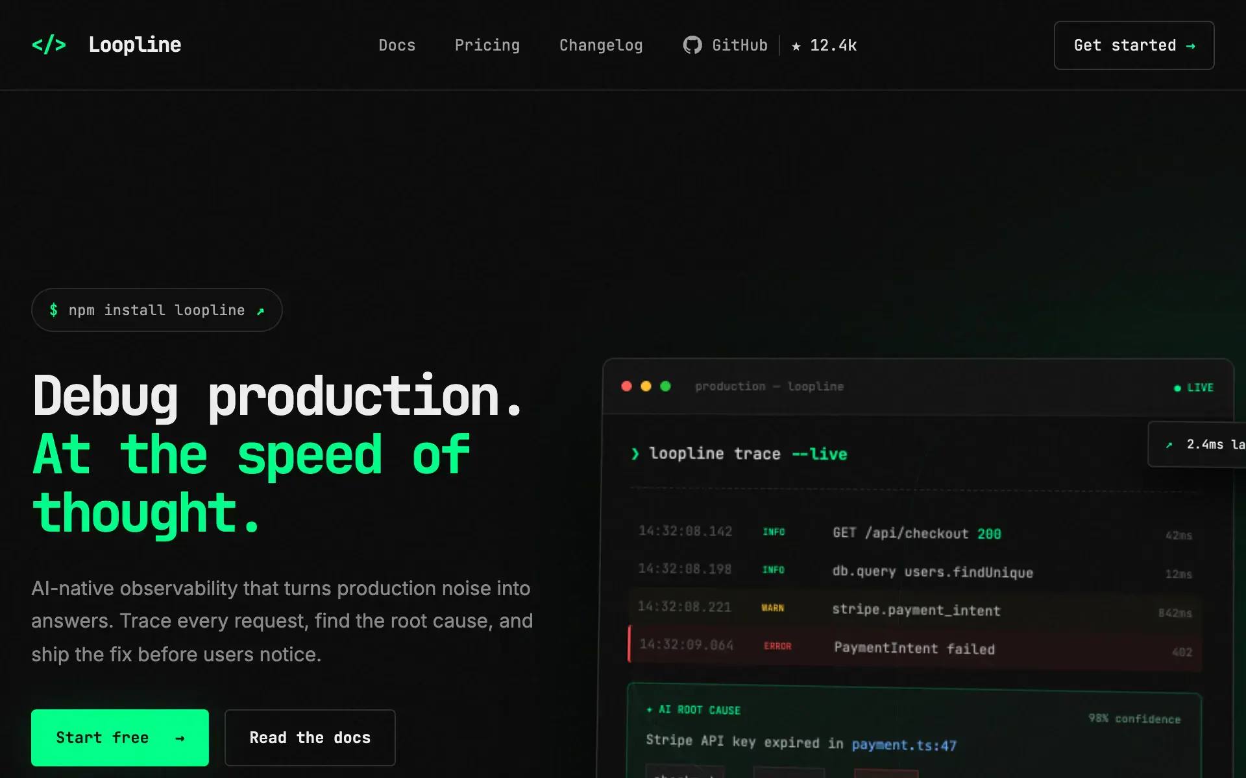The height and width of the screenshot is (778, 1246).
Task: Click the terminal prompt chevron before loopline trace
Action: pyautogui.click(x=635, y=453)
